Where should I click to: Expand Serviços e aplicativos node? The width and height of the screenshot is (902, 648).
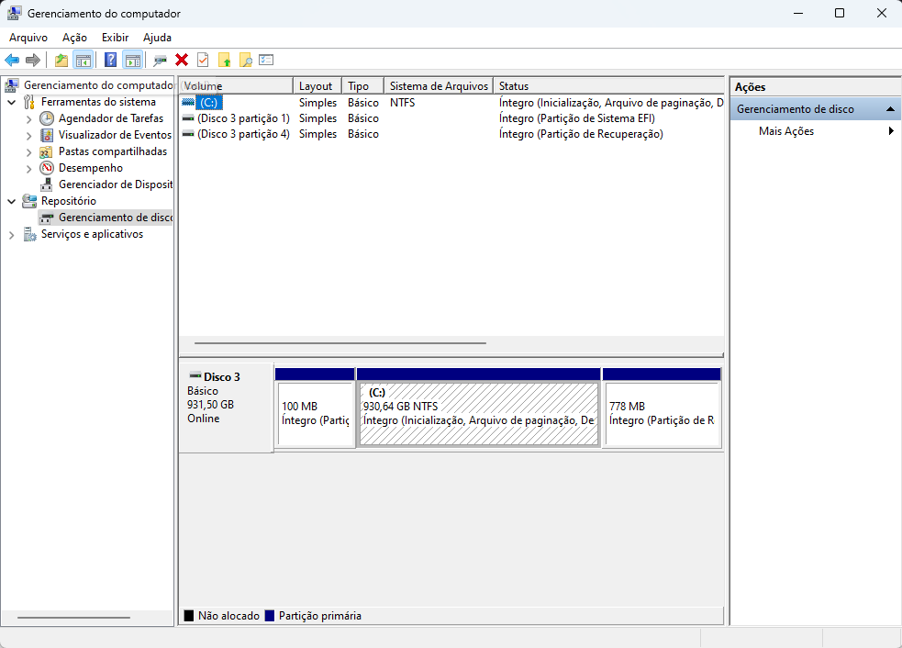click(x=12, y=235)
